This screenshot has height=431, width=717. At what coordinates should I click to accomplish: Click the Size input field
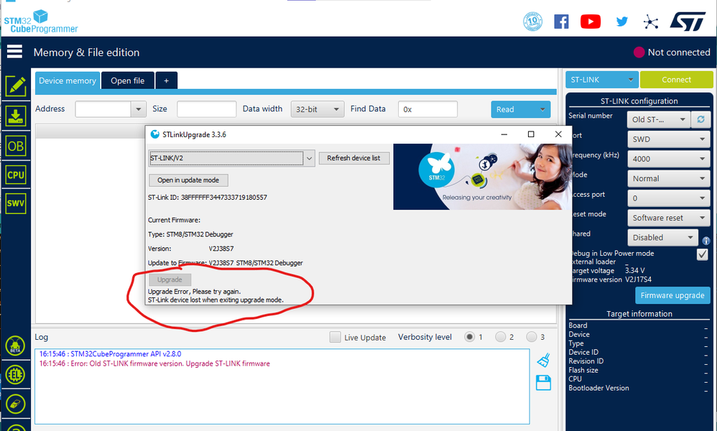(206, 109)
